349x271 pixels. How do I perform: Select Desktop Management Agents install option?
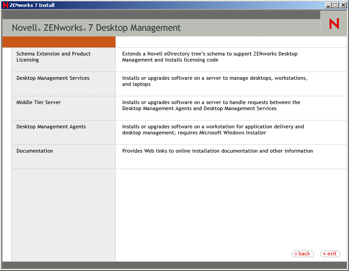pos(51,126)
